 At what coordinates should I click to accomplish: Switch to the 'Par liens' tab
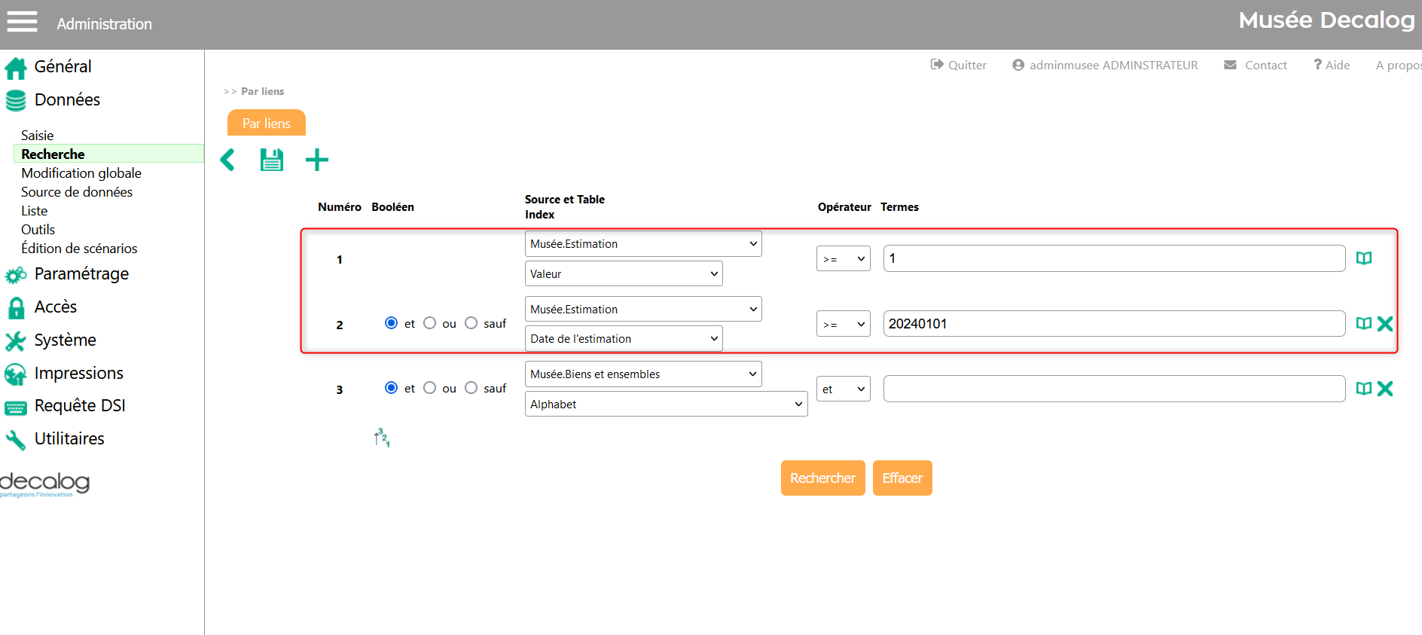coord(266,124)
